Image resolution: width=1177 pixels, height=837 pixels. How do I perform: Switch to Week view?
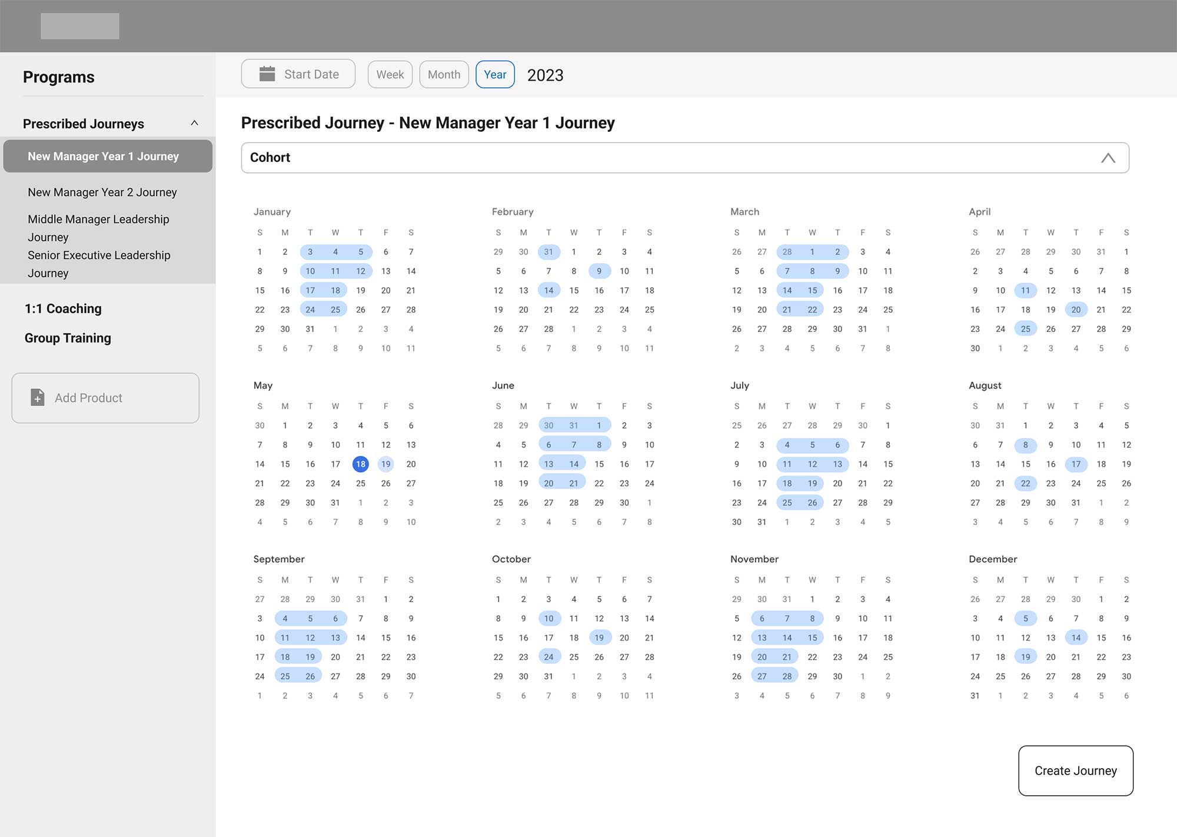point(390,75)
